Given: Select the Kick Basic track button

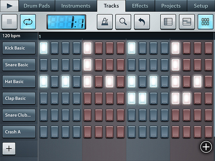Looking at the screenshot, I should click(19, 48).
